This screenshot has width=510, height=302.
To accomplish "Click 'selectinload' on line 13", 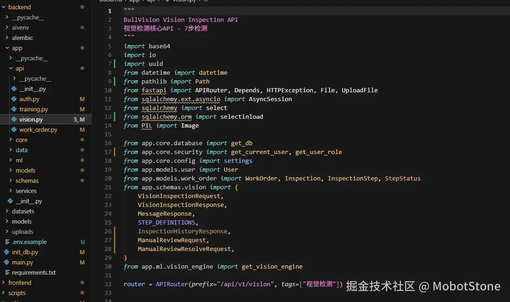I will tap(242, 116).
